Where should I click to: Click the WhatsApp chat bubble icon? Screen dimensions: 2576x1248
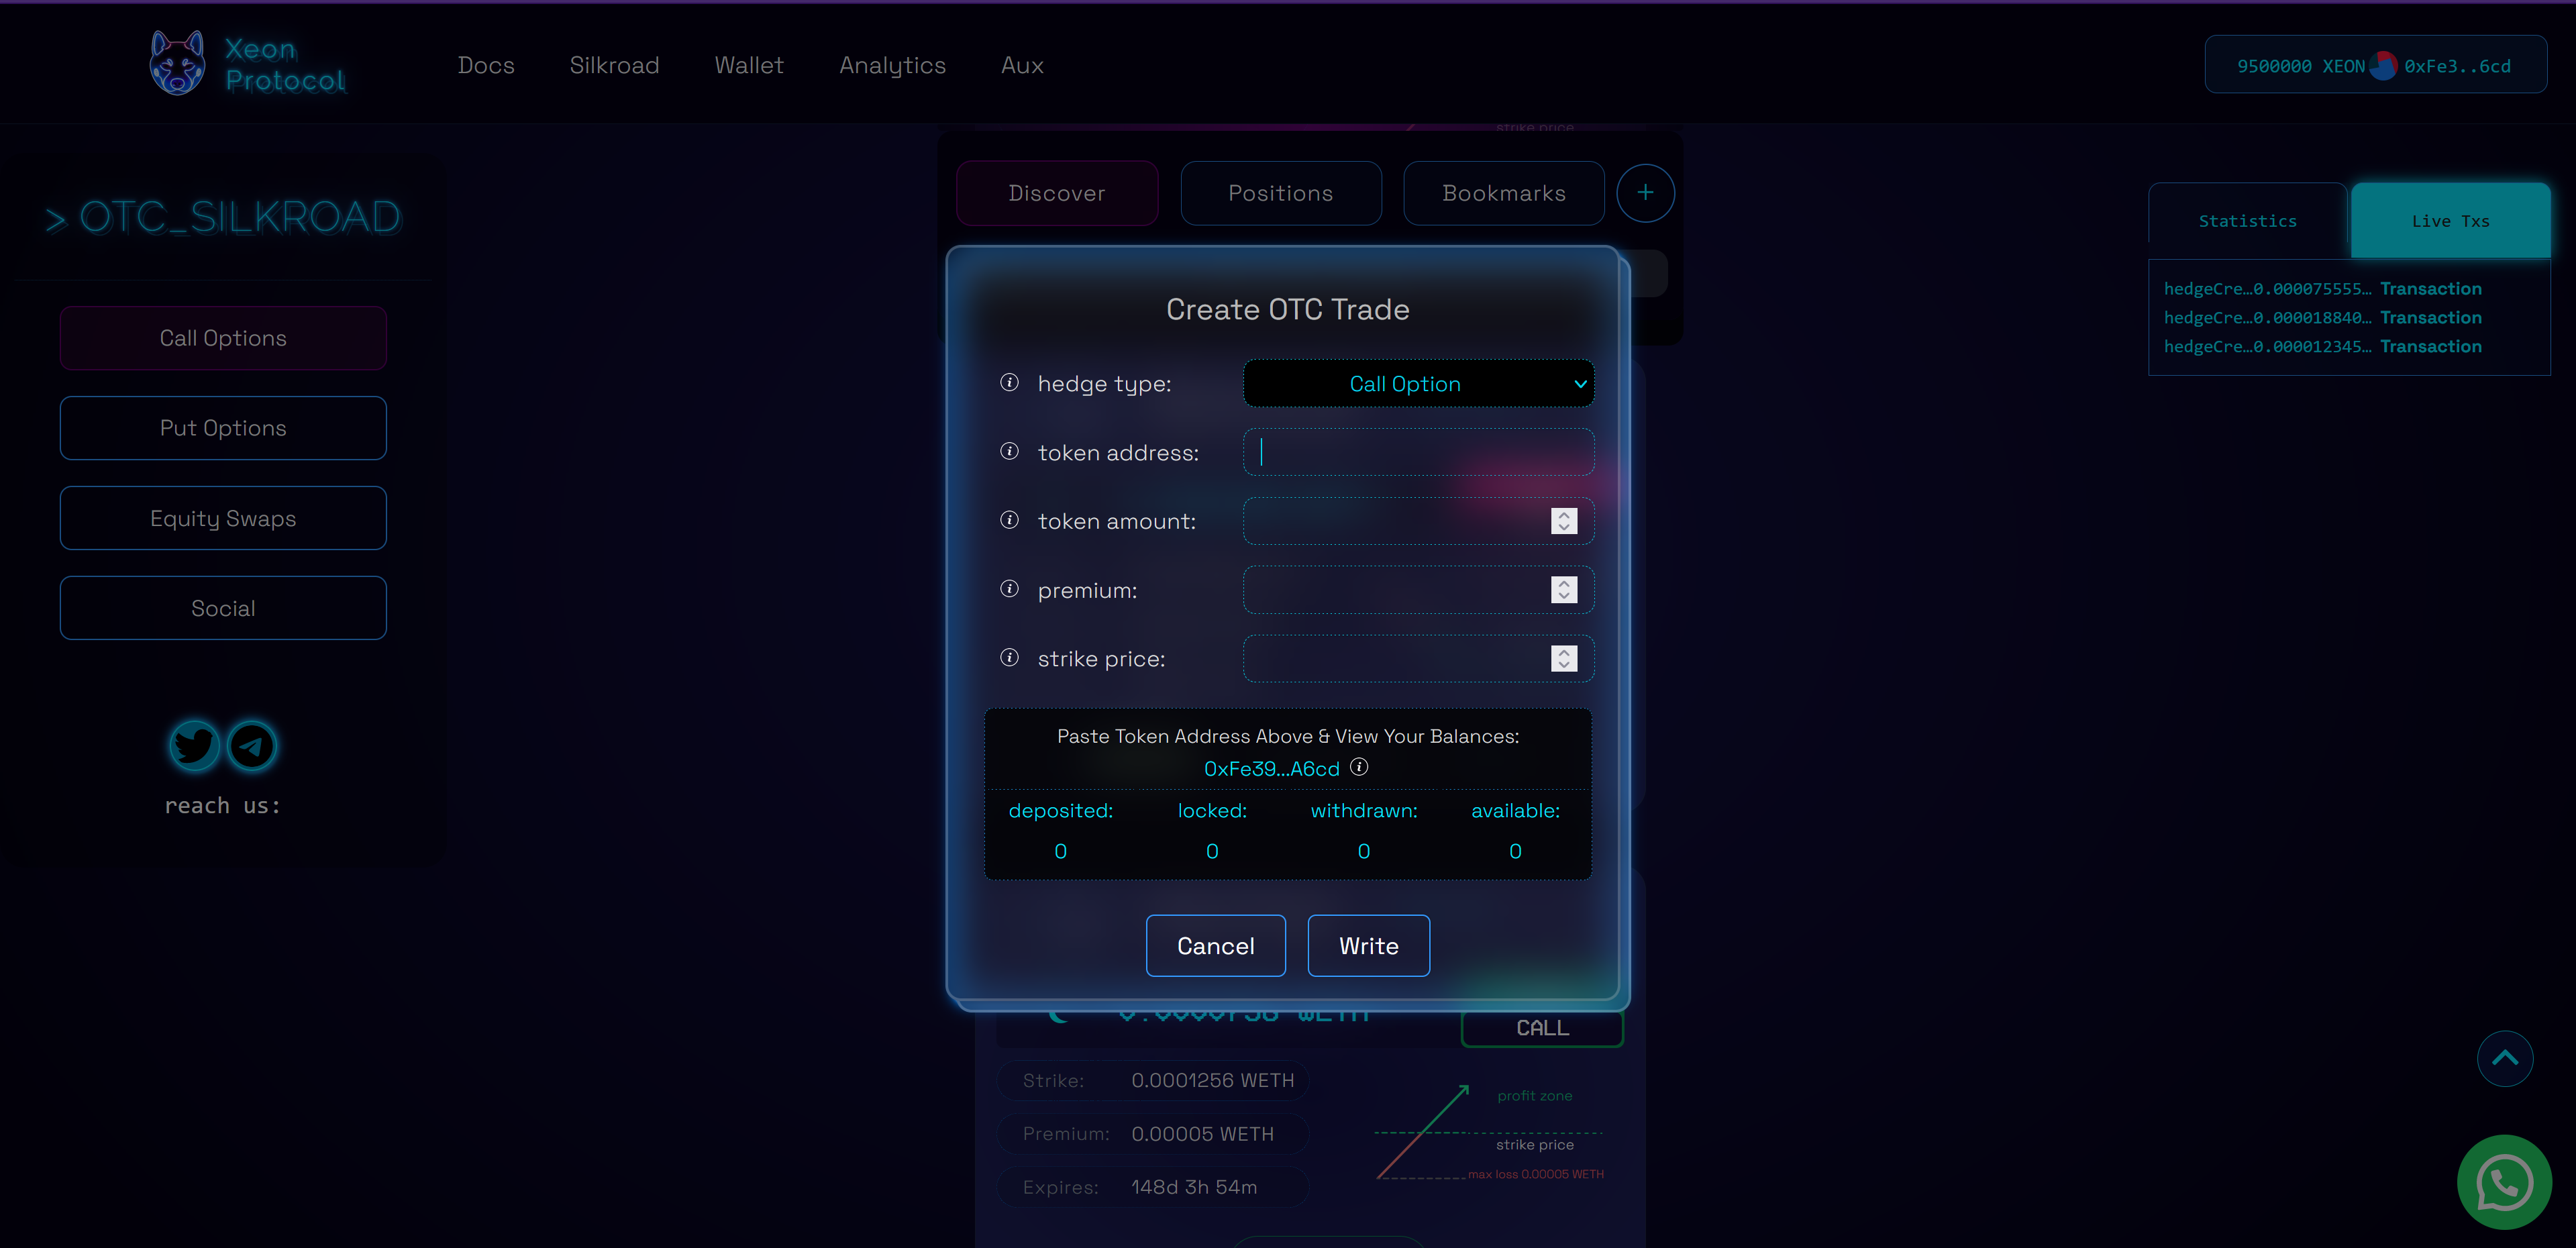2504,1183
